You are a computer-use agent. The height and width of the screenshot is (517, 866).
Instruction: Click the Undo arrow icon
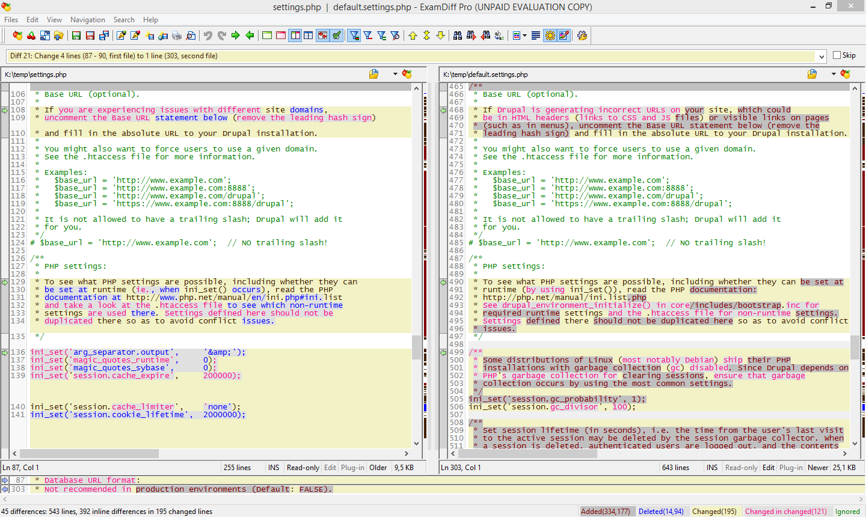207,36
